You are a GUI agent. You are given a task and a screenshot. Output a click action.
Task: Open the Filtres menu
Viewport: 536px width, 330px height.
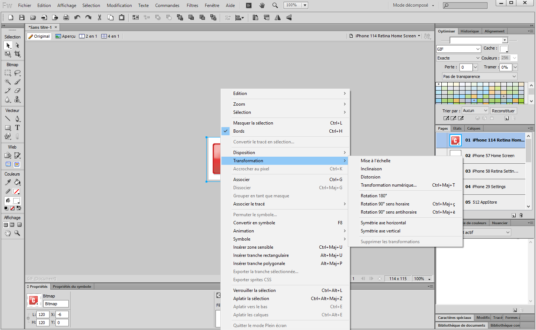click(x=192, y=5)
